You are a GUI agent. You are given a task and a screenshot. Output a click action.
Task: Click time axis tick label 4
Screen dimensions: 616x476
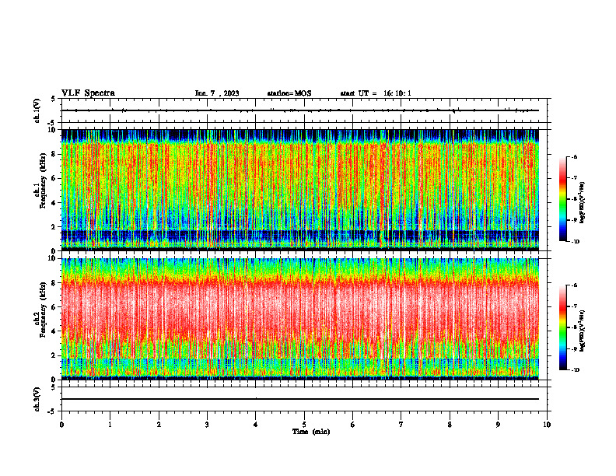click(x=256, y=425)
